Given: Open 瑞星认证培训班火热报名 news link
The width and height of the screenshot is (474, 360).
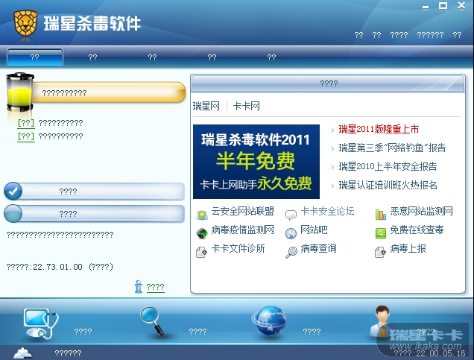Looking at the screenshot, I should [x=388, y=185].
